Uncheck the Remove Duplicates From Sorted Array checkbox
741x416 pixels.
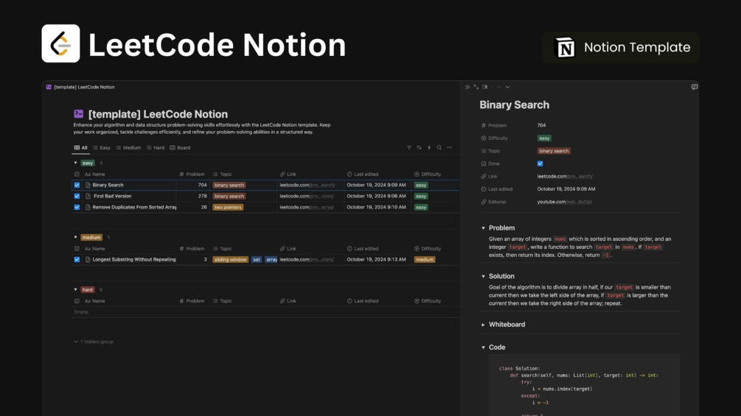77,207
